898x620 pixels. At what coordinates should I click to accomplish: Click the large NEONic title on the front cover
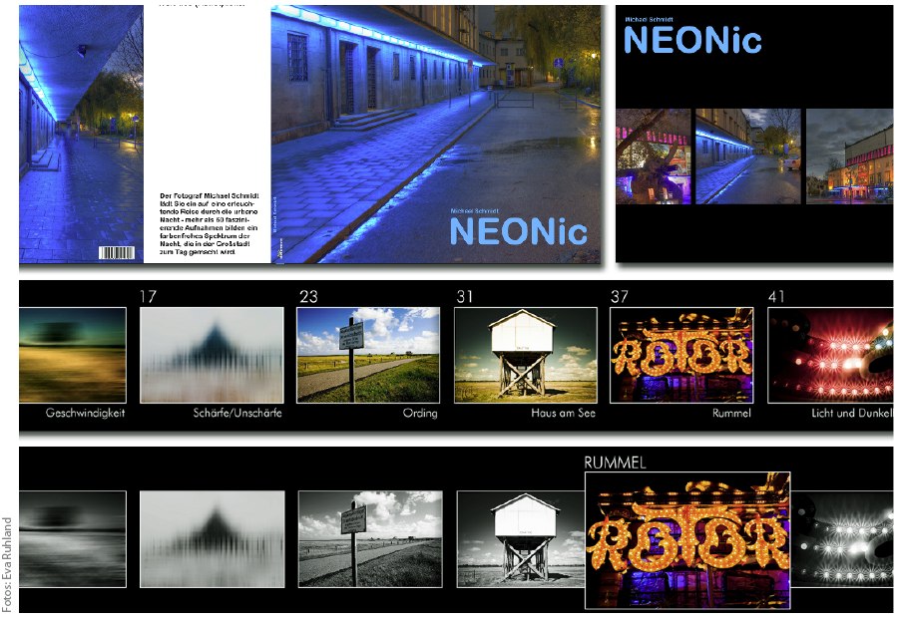(x=518, y=231)
